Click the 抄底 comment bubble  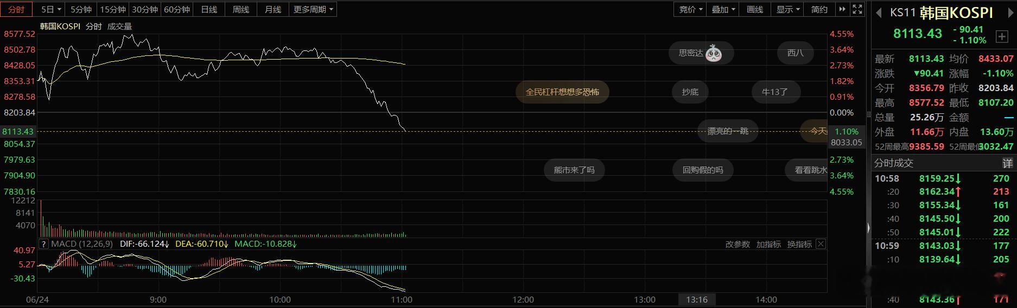coord(690,92)
